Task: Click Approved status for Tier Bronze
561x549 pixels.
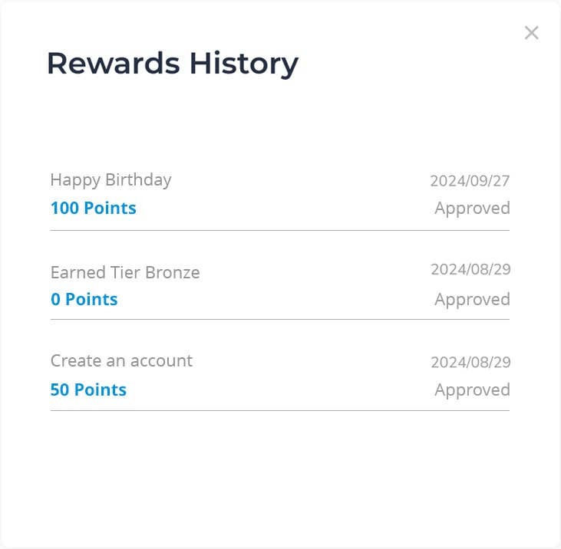Action: [472, 300]
